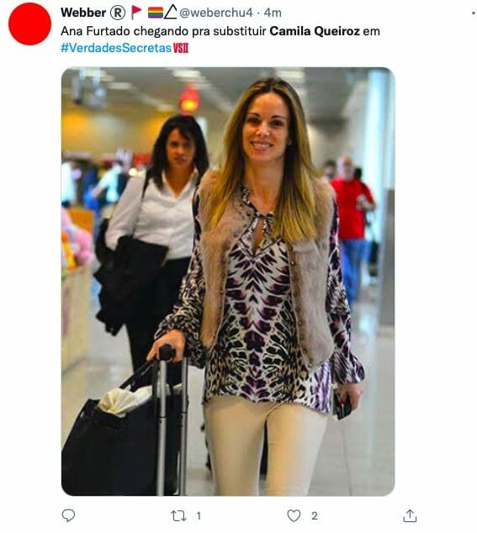Viewport: 477px width, 533px height.
Task: Click the red triangular flag emoji
Action: click(136, 13)
